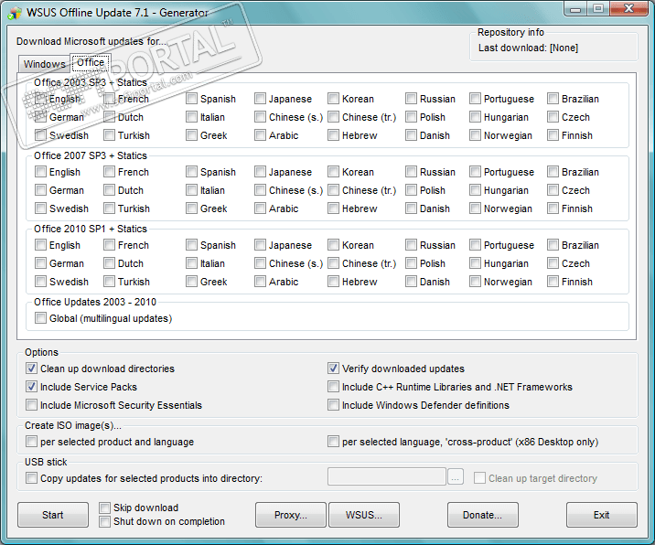Check Chinese (s.) under Office 2003 SP3
Image resolution: width=655 pixels, height=545 pixels.
point(260,117)
